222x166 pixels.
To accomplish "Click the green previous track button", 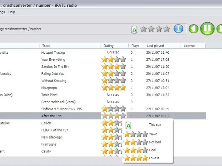I will click(x=193, y=29).
